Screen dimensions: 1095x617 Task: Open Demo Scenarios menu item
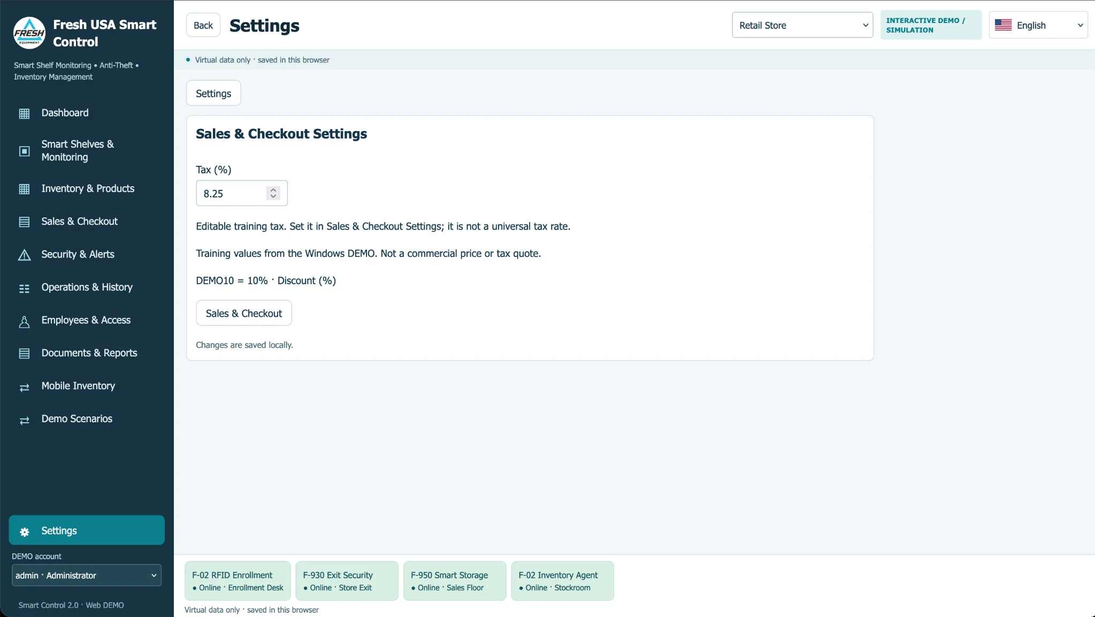[87, 419]
